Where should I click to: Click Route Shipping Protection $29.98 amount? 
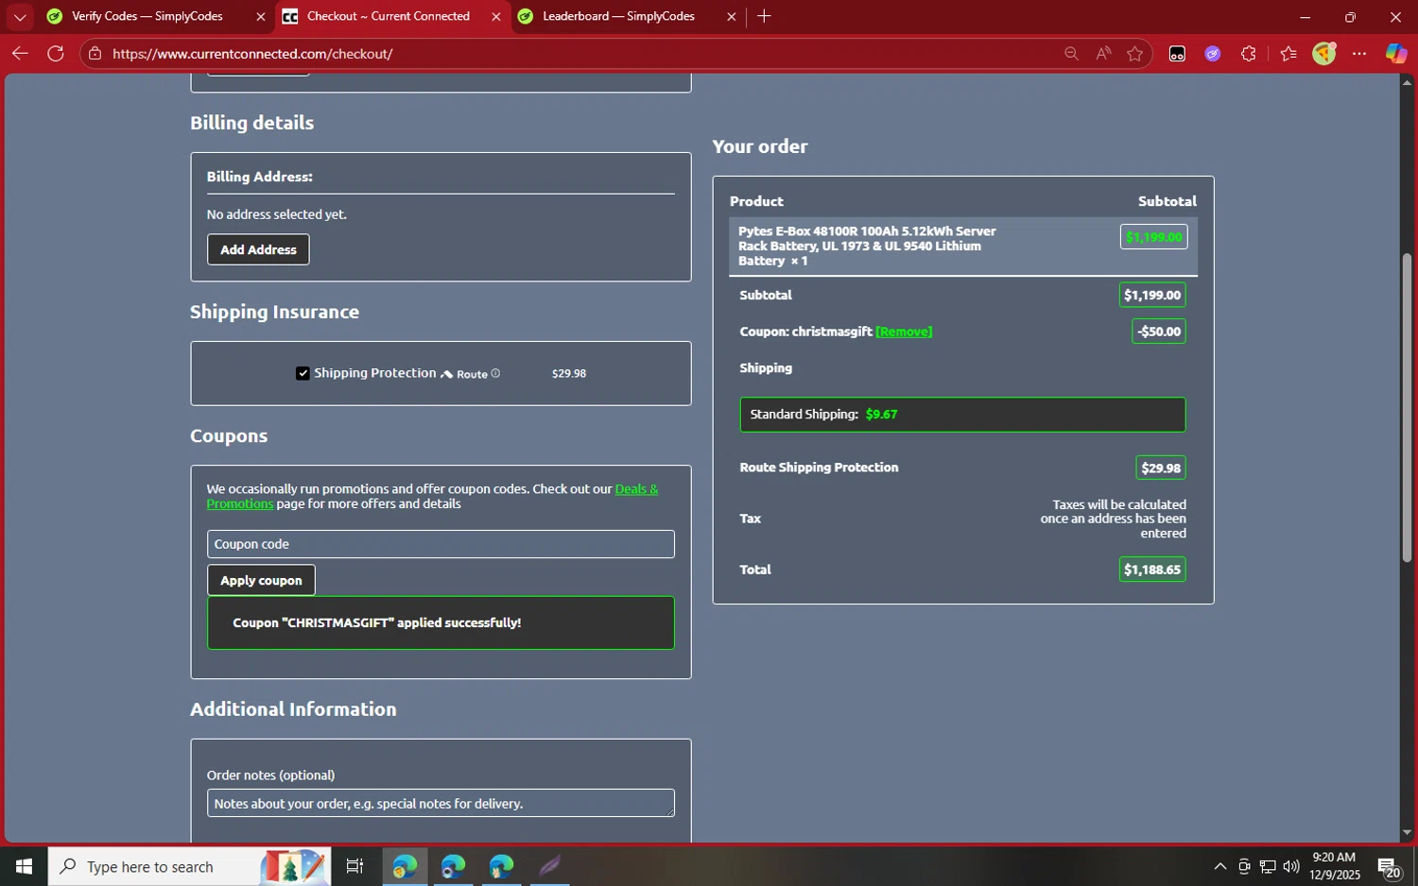1161,468
